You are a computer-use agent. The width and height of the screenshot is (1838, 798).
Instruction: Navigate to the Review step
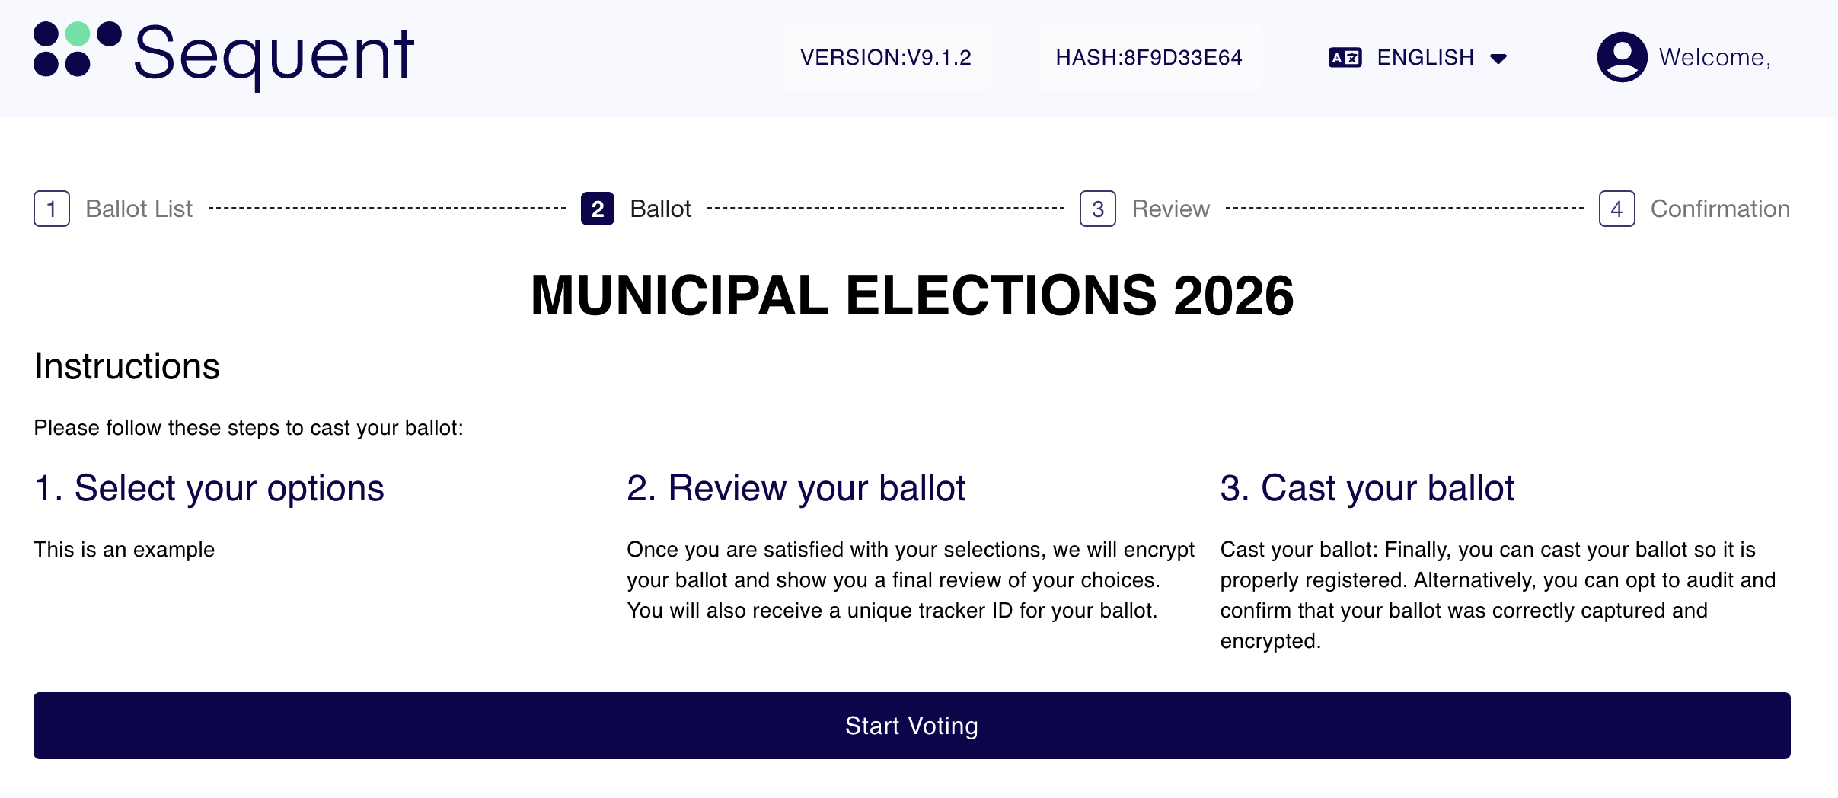(1170, 208)
